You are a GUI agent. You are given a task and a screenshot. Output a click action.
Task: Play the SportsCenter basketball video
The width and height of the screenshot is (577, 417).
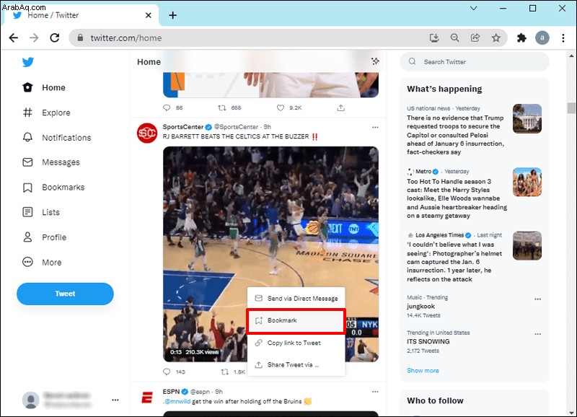point(270,254)
